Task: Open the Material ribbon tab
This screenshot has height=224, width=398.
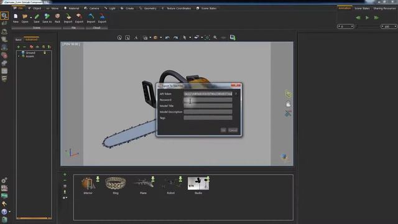Action: [x=72, y=8]
